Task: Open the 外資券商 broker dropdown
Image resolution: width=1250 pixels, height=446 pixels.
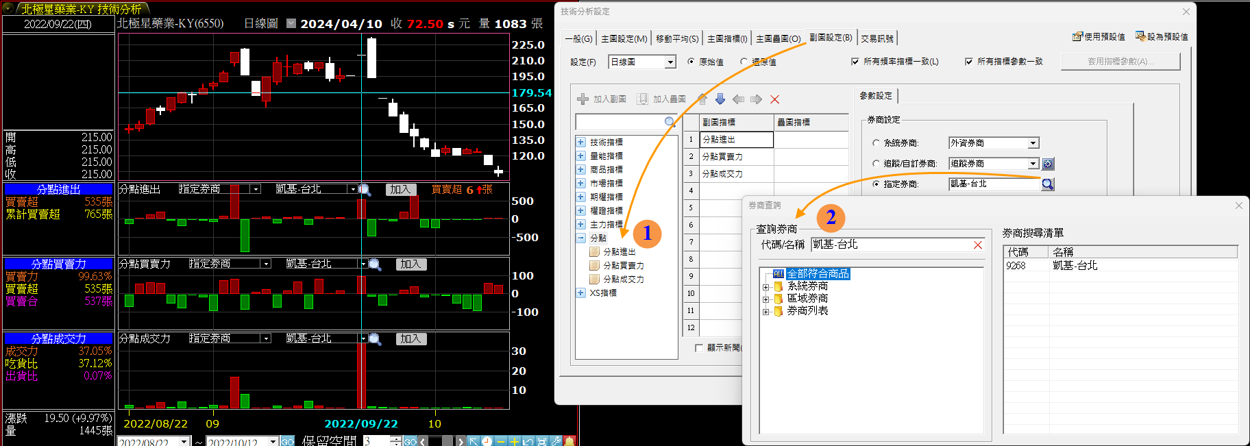Action: 1033,143
